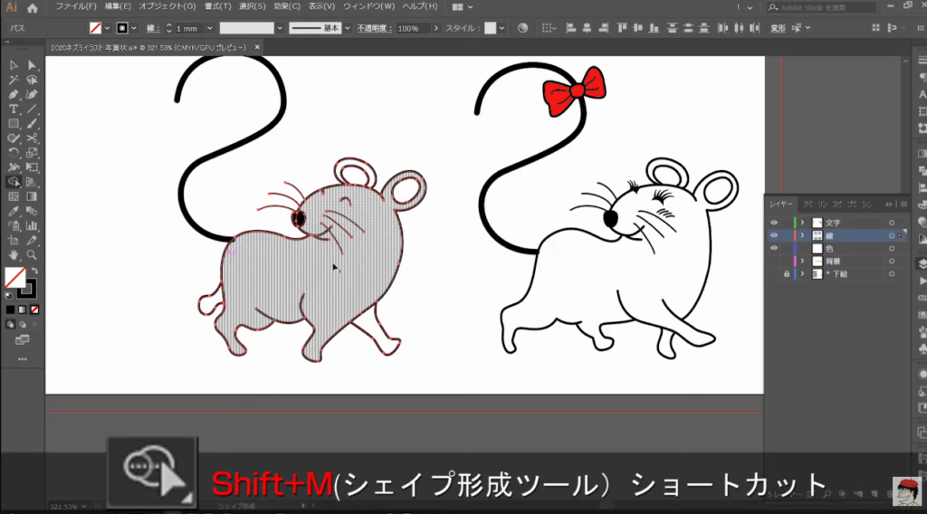927x514 pixels.
Task: Select the Selection tool arrow
Action: pyautogui.click(x=13, y=65)
